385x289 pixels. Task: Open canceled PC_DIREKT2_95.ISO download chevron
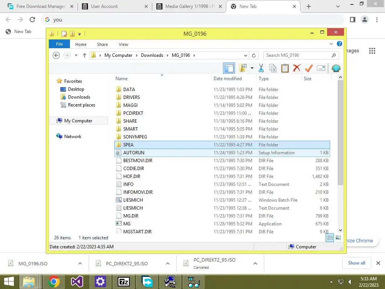point(255,263)
